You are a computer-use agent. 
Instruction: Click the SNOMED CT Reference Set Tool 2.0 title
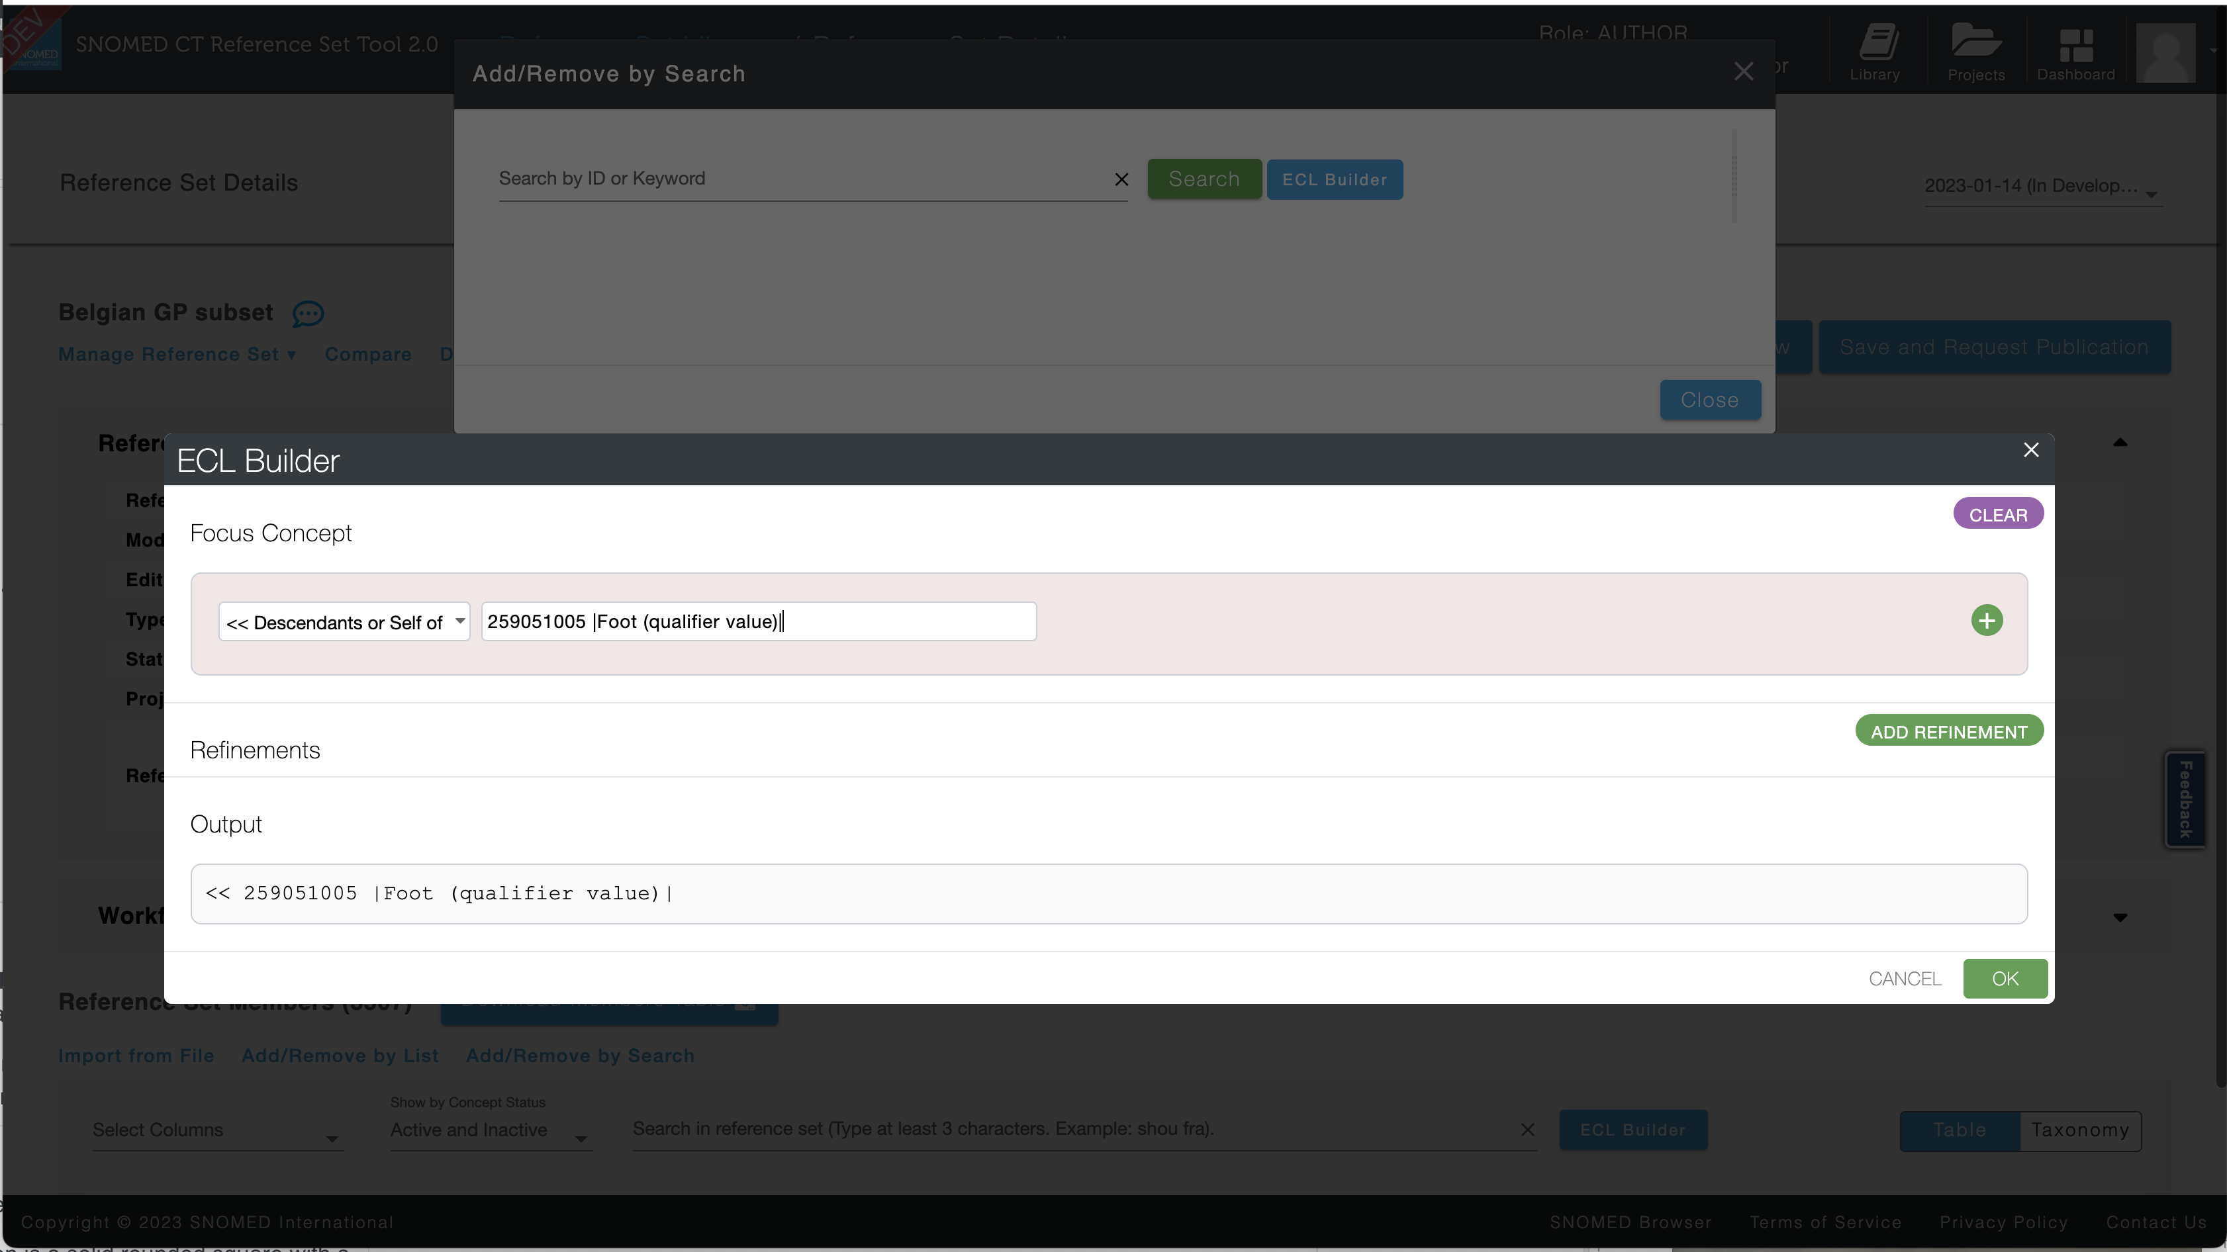(257, 45)
